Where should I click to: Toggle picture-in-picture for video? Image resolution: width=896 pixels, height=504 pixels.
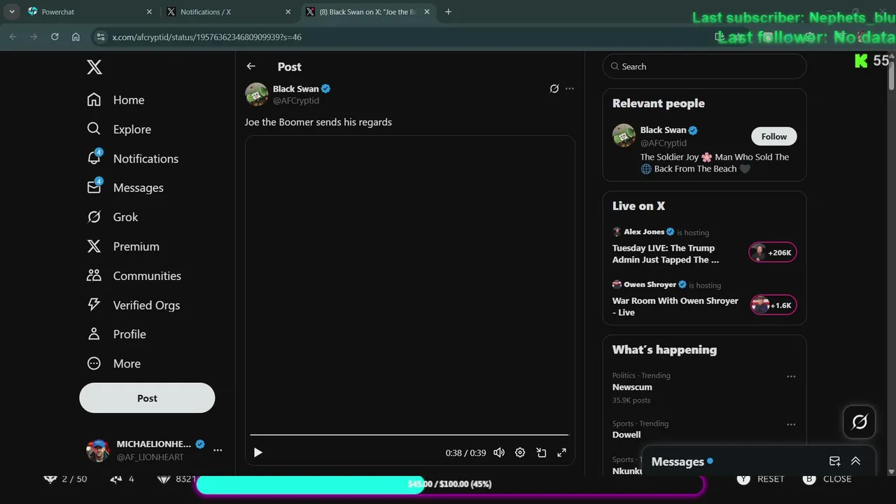pyautogui.click(x=541, y=453)
